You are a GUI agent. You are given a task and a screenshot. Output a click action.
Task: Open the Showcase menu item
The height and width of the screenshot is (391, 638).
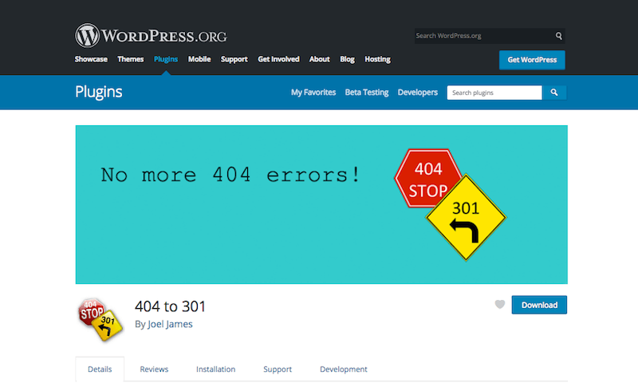[x=91, y=59]
